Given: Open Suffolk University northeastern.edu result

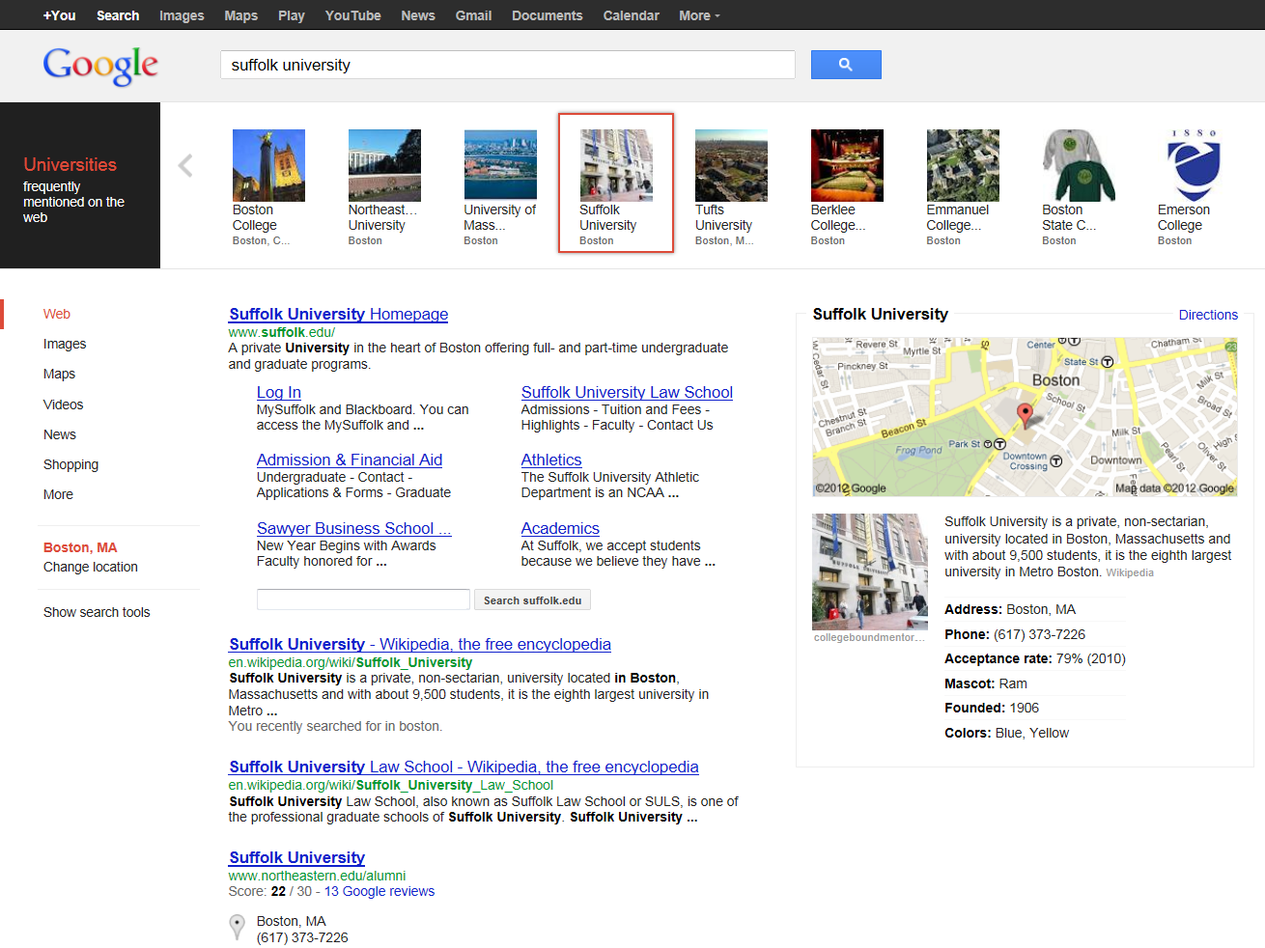Looking at the screenshot, I should point(296,857).
